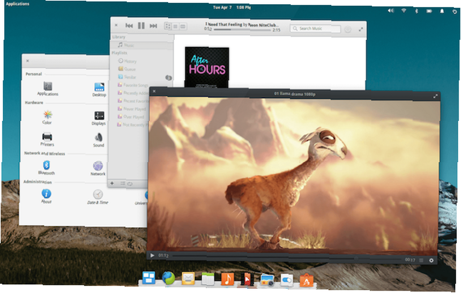Open Displays settings
This screenshot has height=293, width=461.
pyautogui.click(x=99, y=118)
